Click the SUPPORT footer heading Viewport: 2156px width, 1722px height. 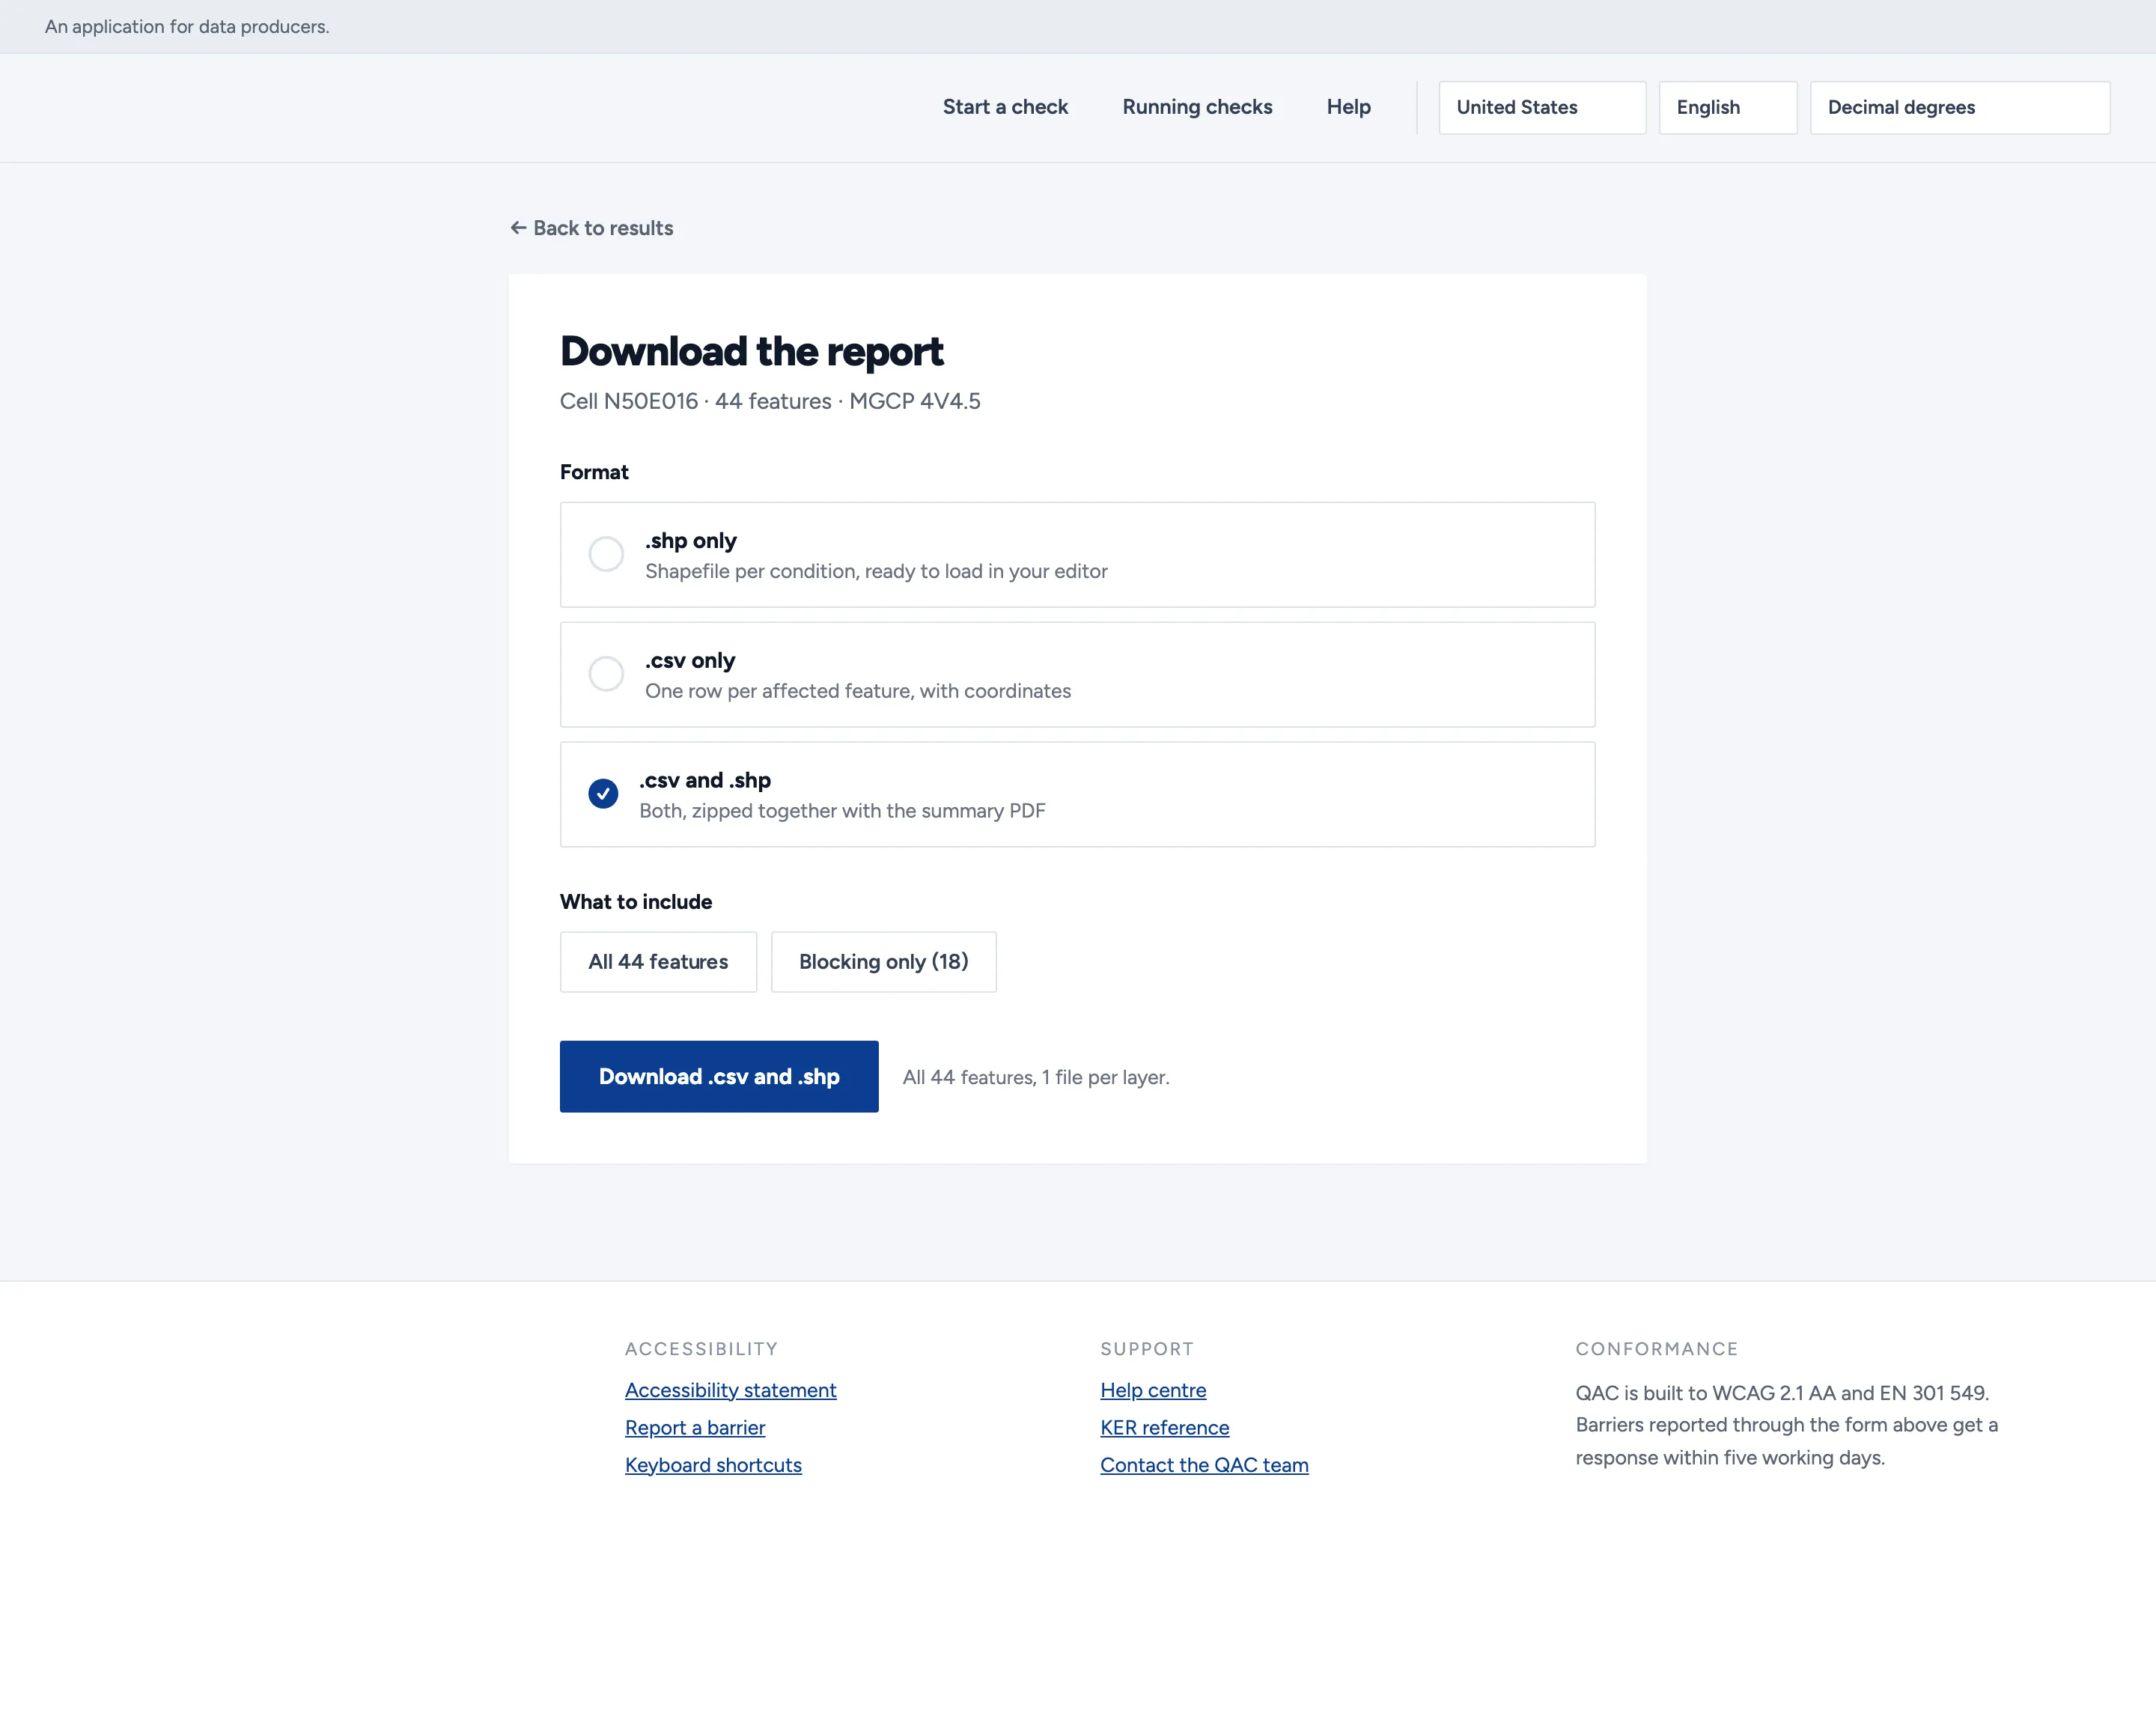coord(1147,1349)
